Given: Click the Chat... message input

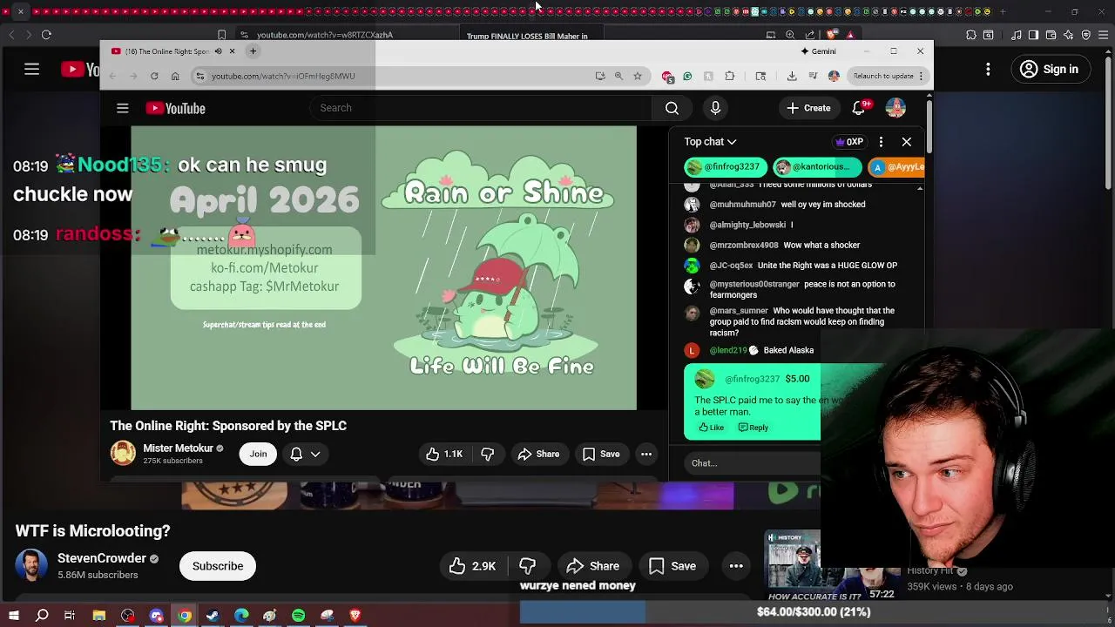Looking at the screenshot, I should 753,463.
